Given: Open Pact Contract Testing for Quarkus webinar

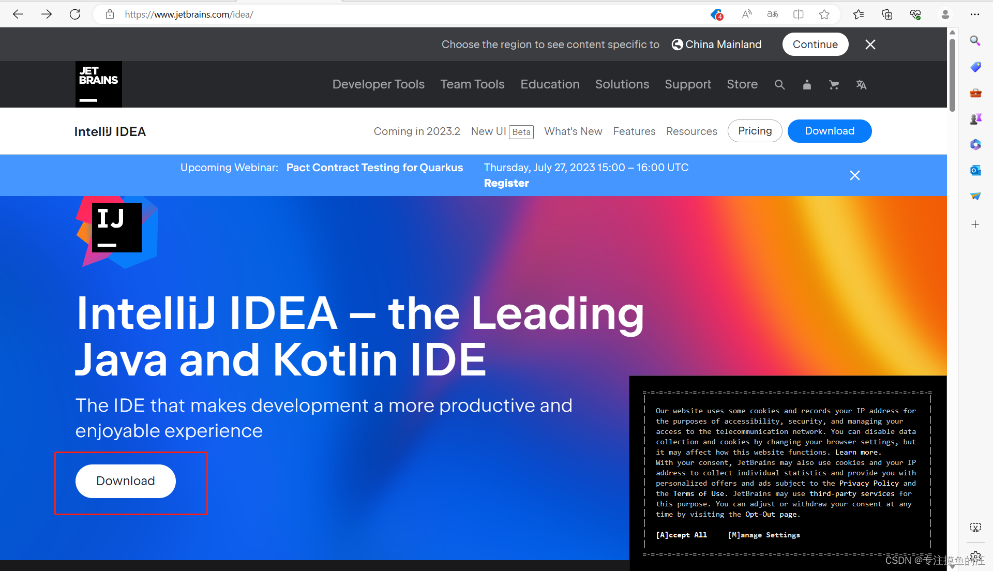Looking at the screenshot, I should (x=374, y=168).
